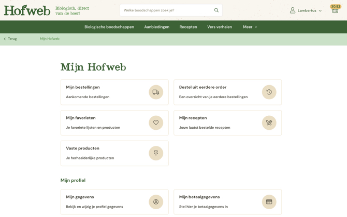Click the utensils icon in Mijn recepten
Image resolution: width=347 pixels, height=217 pixels.
269,123
